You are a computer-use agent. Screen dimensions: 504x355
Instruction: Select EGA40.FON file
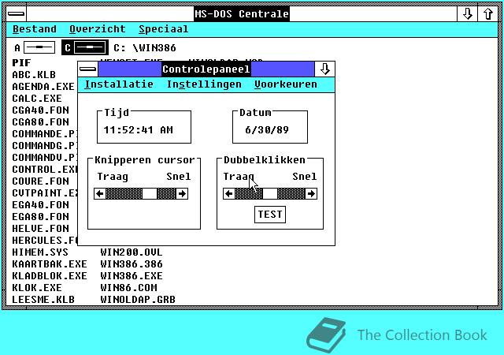(x=40, y=205)
